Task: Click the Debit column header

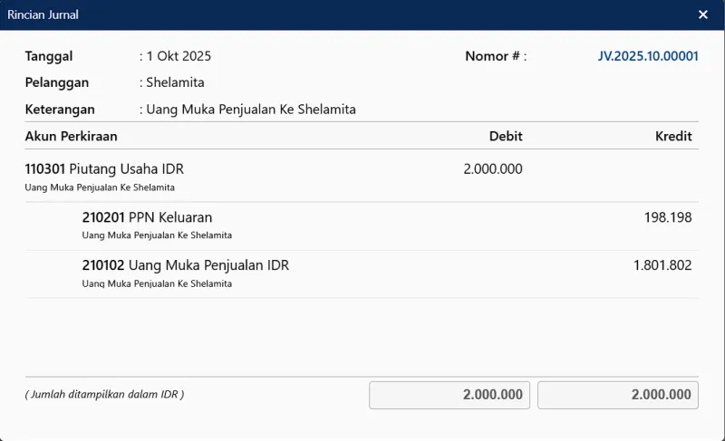Action: [x=506, y=137]
